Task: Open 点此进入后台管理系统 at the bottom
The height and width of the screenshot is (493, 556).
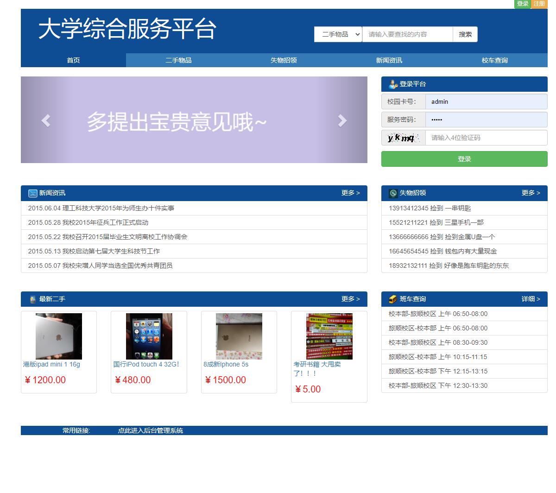Action: click(149, 430)
